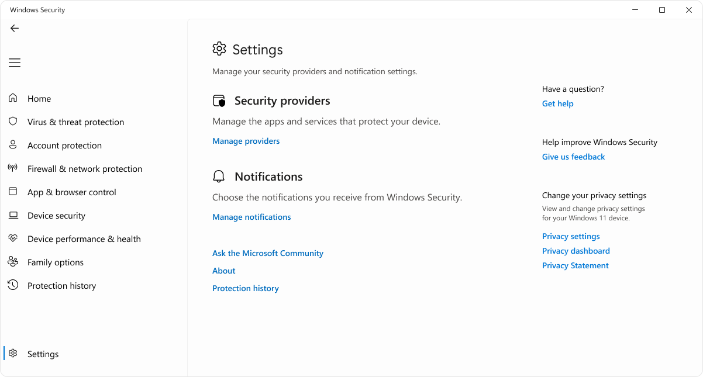Click the Settings gear icon in sidebar
The image size is (703, 377).
[x=12, y=354]
